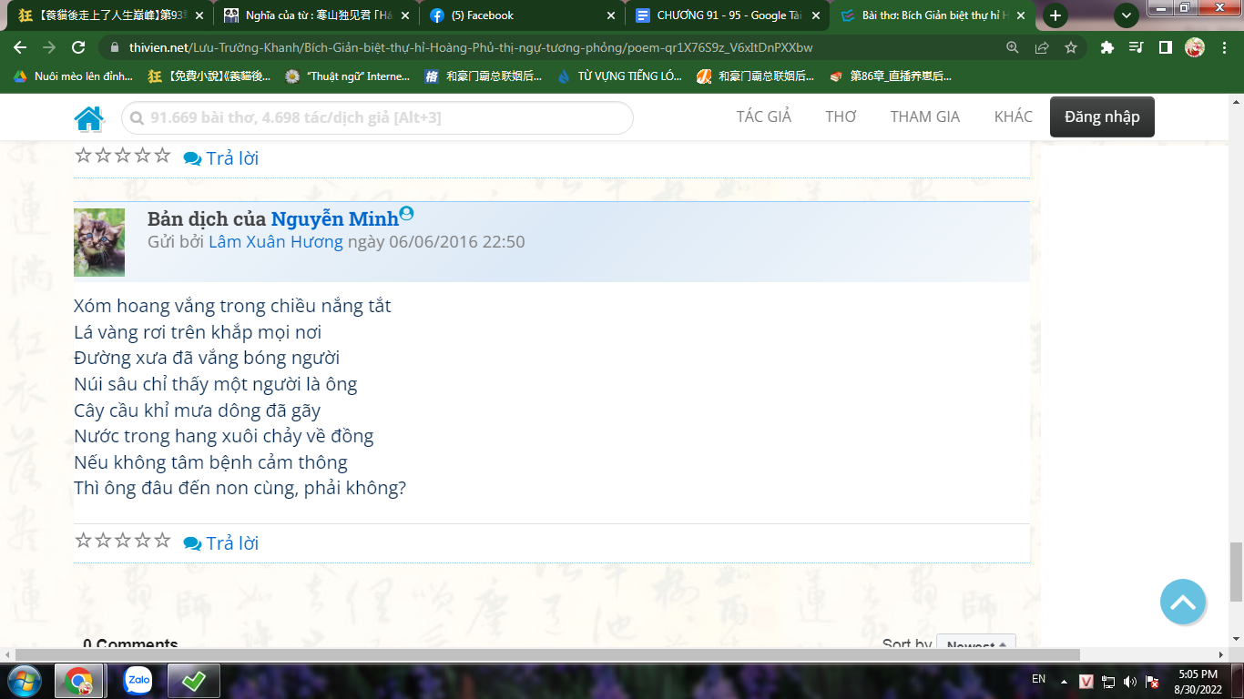Bookmark this page with the star icon
Image resolution: width=1244 pixels, height=699 pixels.
(x=1071, y=47)
